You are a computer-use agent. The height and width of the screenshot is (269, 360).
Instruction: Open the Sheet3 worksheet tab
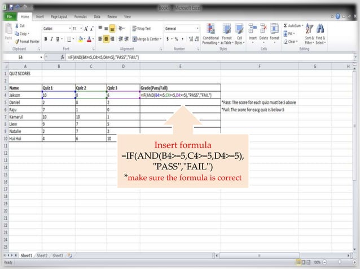(58, 255)
